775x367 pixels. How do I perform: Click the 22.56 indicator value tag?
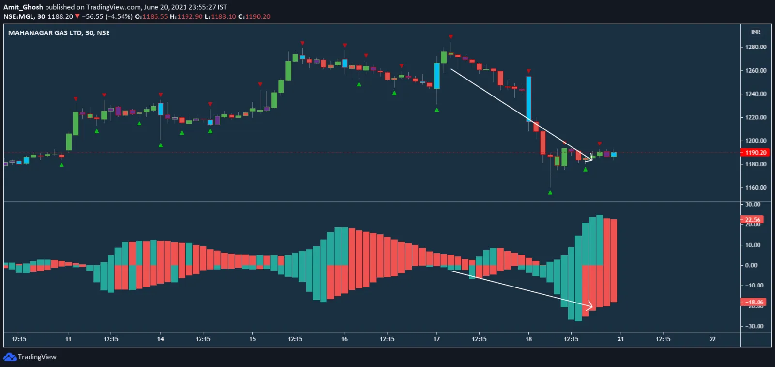click(x=752, y=220)
